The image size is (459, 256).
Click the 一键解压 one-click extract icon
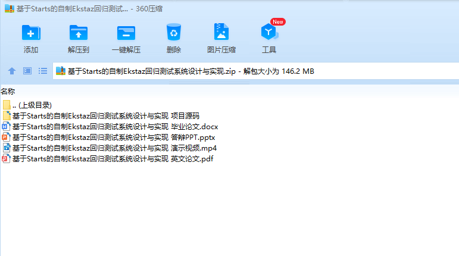click(x=126, y=33)
